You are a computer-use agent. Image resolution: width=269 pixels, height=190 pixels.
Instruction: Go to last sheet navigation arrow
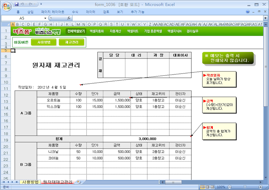tap(17, 182)
